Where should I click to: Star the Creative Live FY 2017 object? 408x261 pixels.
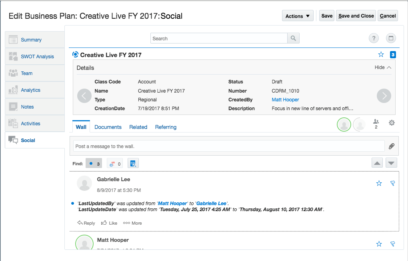click(381, 55)
